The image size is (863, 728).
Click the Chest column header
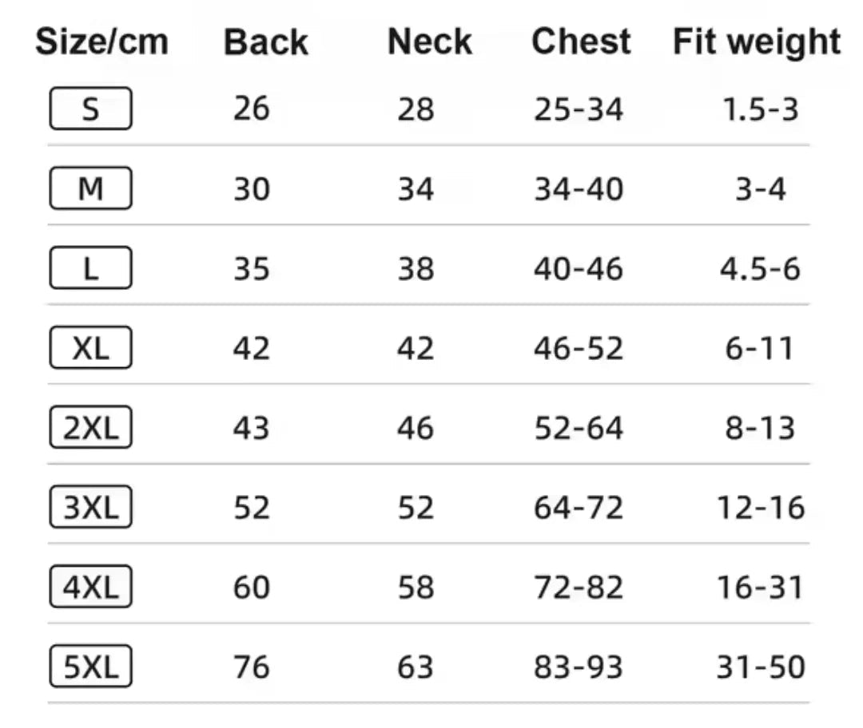click(x=581, y=42)
